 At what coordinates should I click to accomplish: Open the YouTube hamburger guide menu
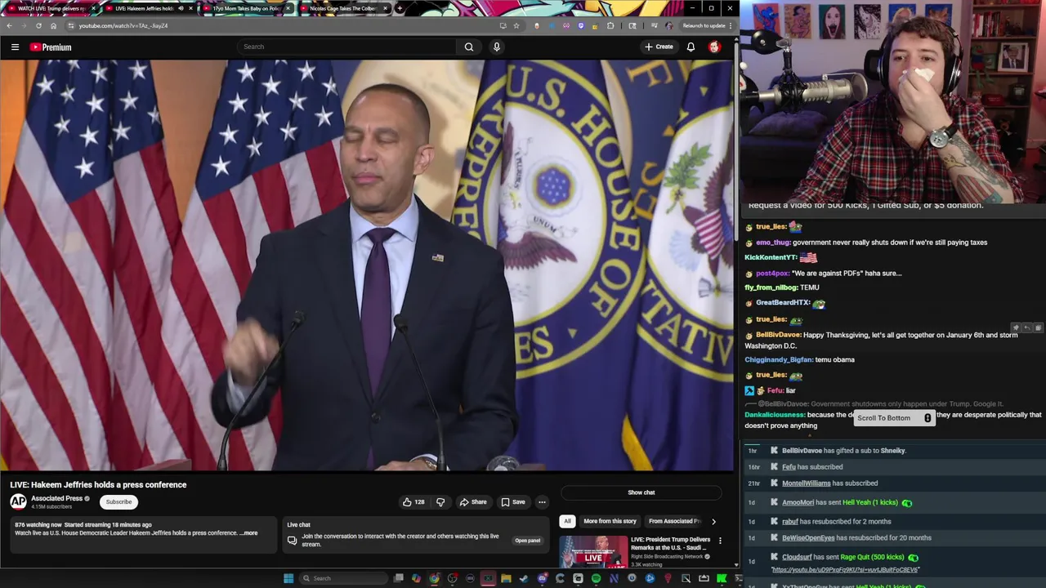(x=15, y=47)
